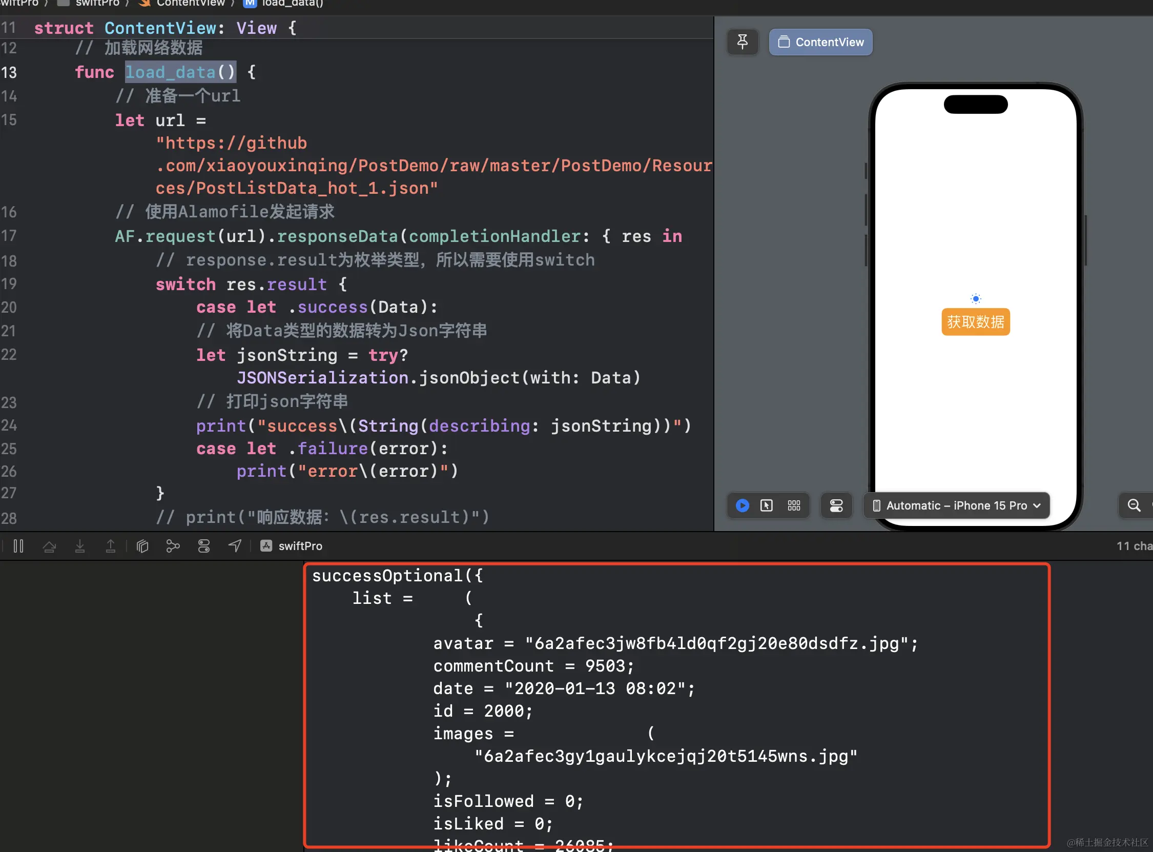Image resolution: width=1153 pixels, height=852 pixels.
Task: Click the Simulate Location arrow icon
Action: (x=235, y=545)
